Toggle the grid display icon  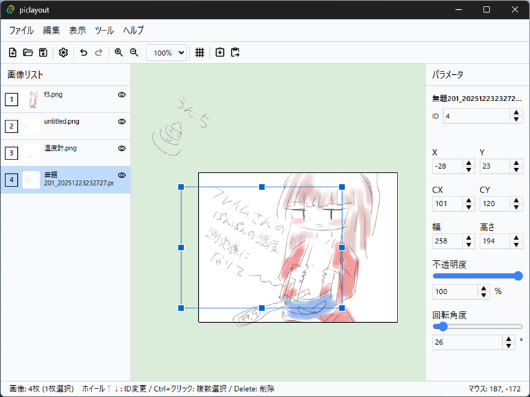pyautogui.click(x=200, y=53)
